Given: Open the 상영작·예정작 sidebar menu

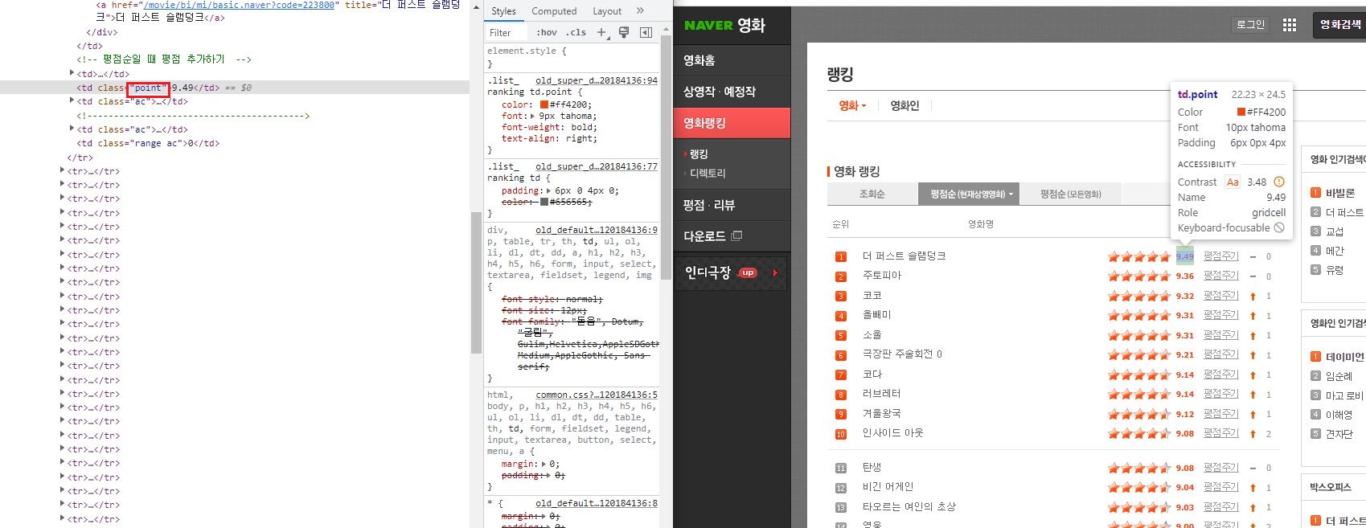Looking at the screenshot, I should (732, 92).
